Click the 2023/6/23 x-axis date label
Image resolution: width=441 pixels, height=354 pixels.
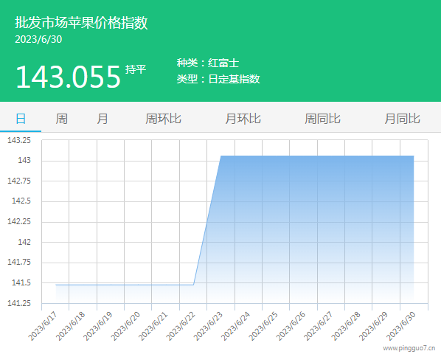(x=209, y=326)
